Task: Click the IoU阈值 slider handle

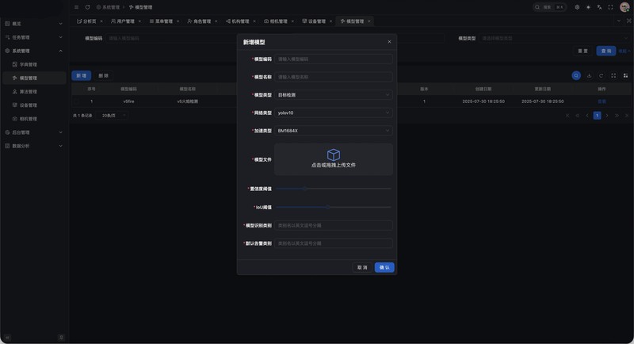Action: [x=328, y=207]
